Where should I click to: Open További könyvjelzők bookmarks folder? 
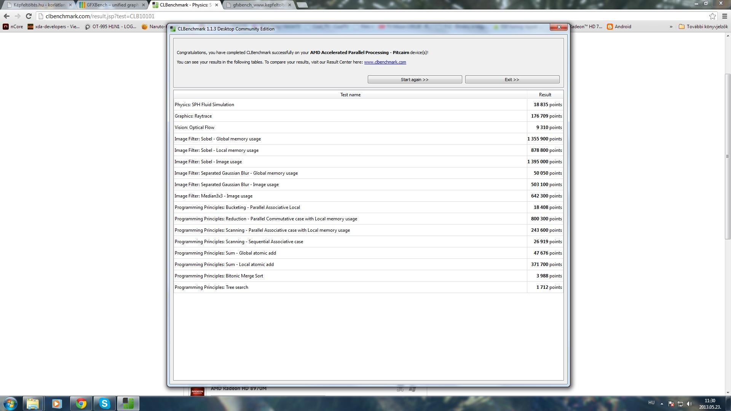pyautogui.click(x=703, y=27)
